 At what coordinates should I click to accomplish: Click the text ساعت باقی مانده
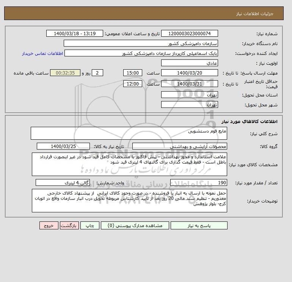click(x=31, y=73)
